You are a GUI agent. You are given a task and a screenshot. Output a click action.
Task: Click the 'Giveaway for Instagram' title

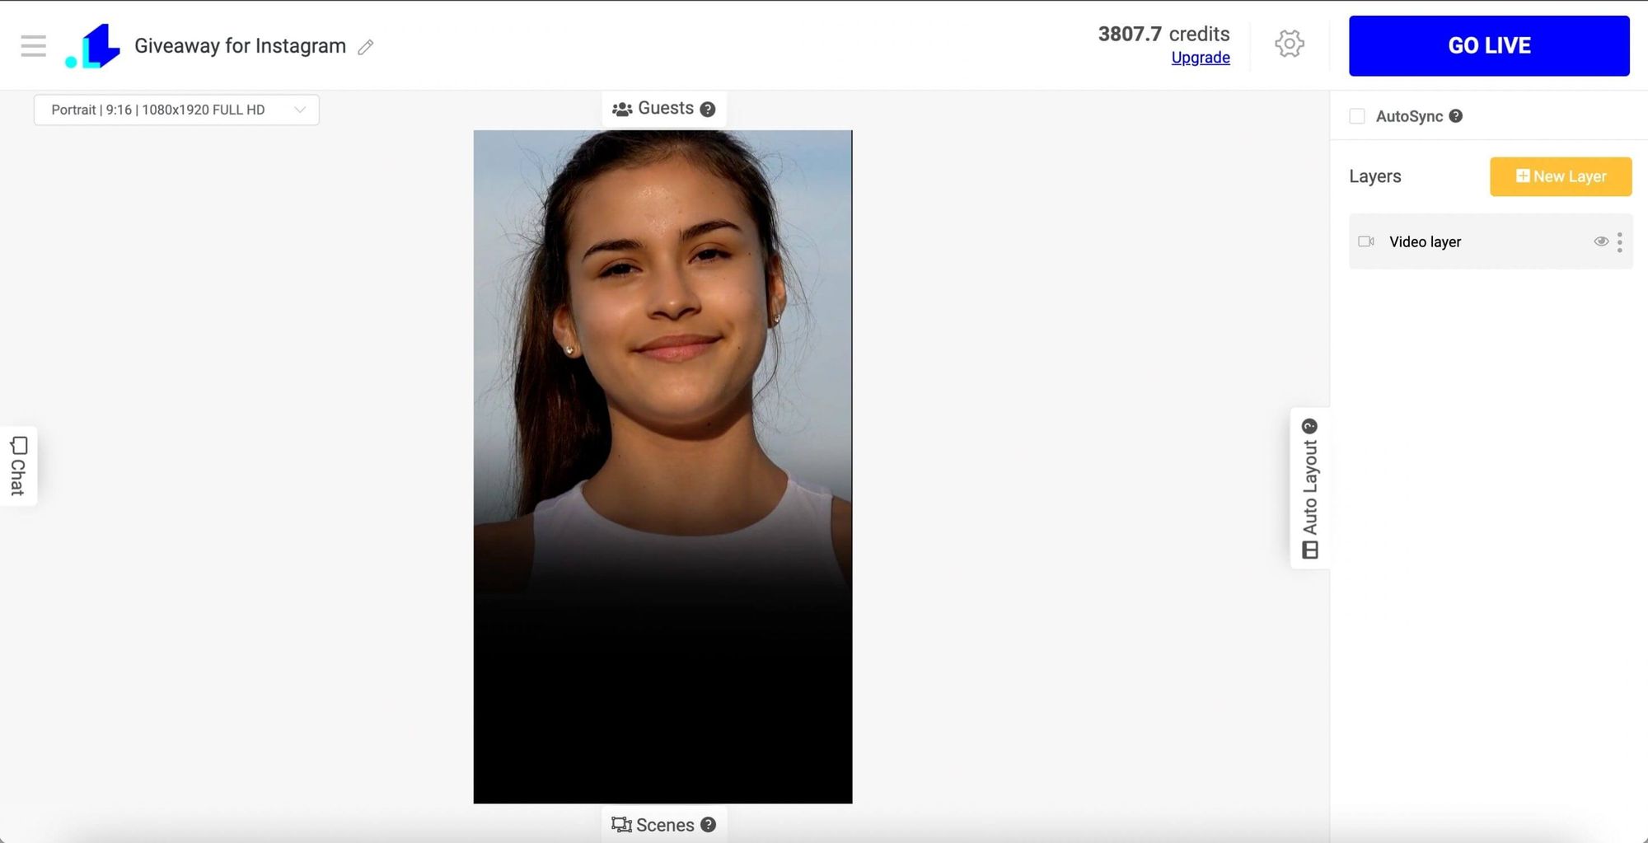[241, 46]
